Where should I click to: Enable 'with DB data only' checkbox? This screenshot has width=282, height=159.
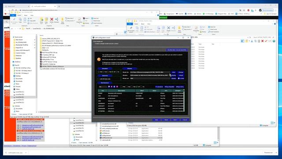[99, 79]
